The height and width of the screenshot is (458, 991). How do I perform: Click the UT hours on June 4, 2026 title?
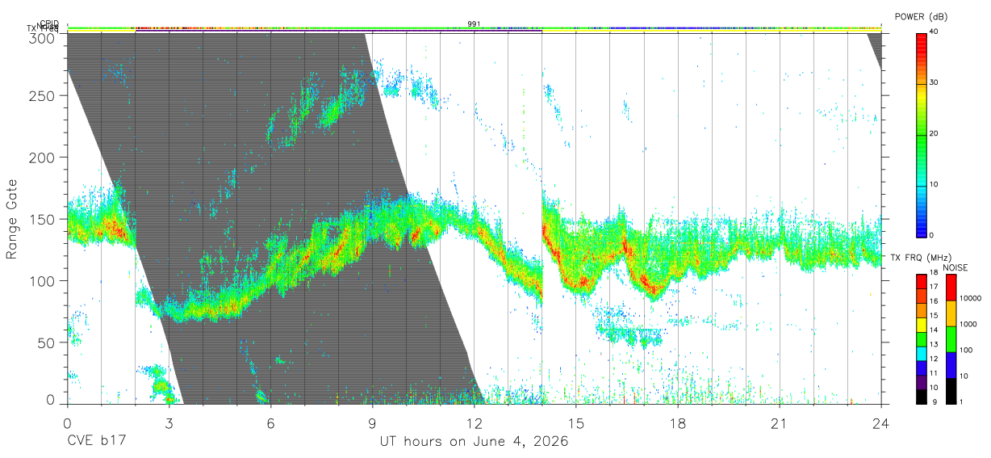[x=475, y=442]
